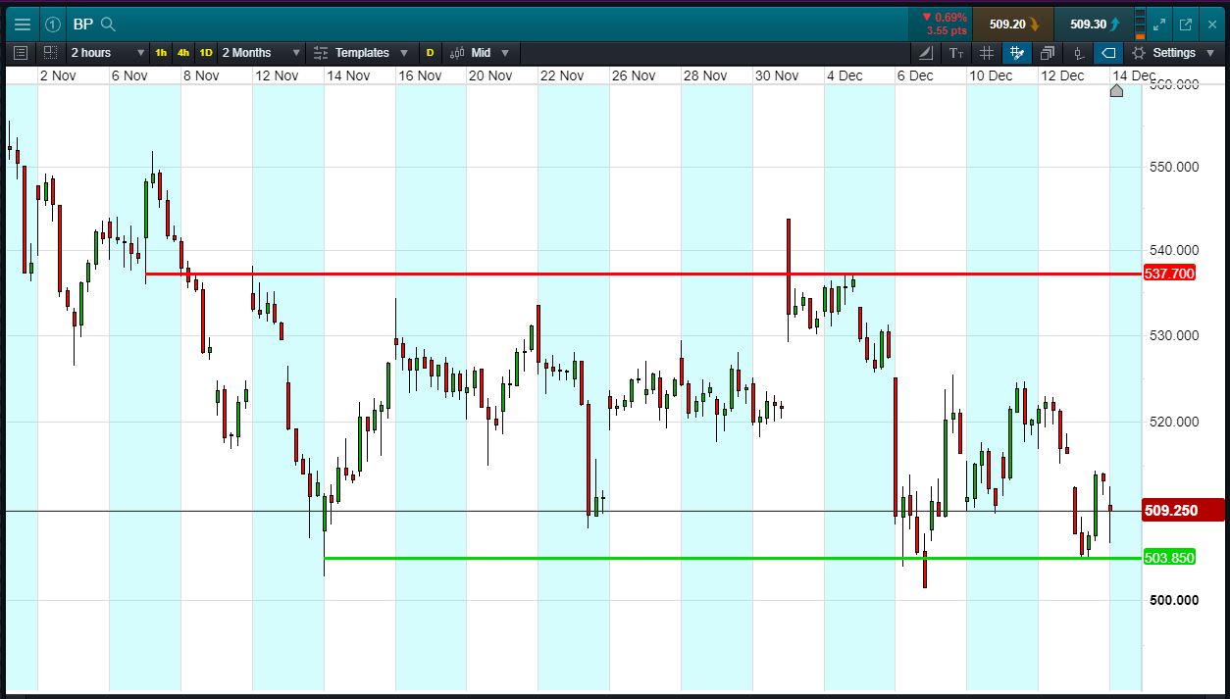Click the 503.850 green price label
Image resolution: width=1230 pixels, height=699 pixels.
pos(1169,558)
